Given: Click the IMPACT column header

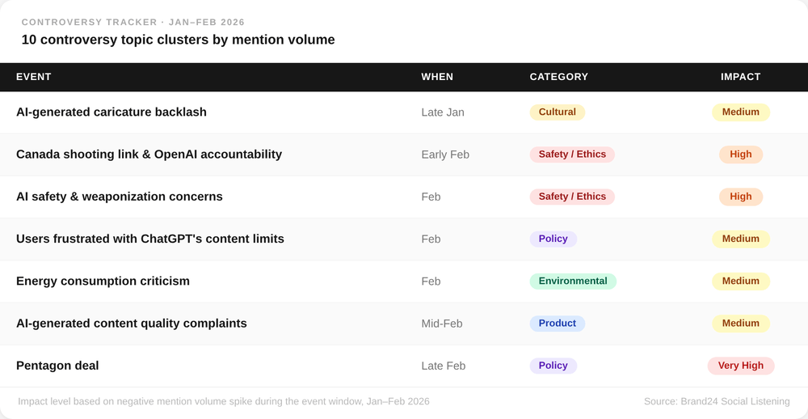Looking at the screenshot, I should 740,77.
